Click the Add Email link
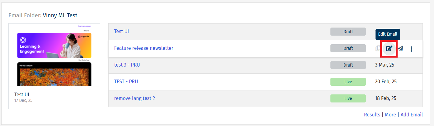 [x=412, y=115]
